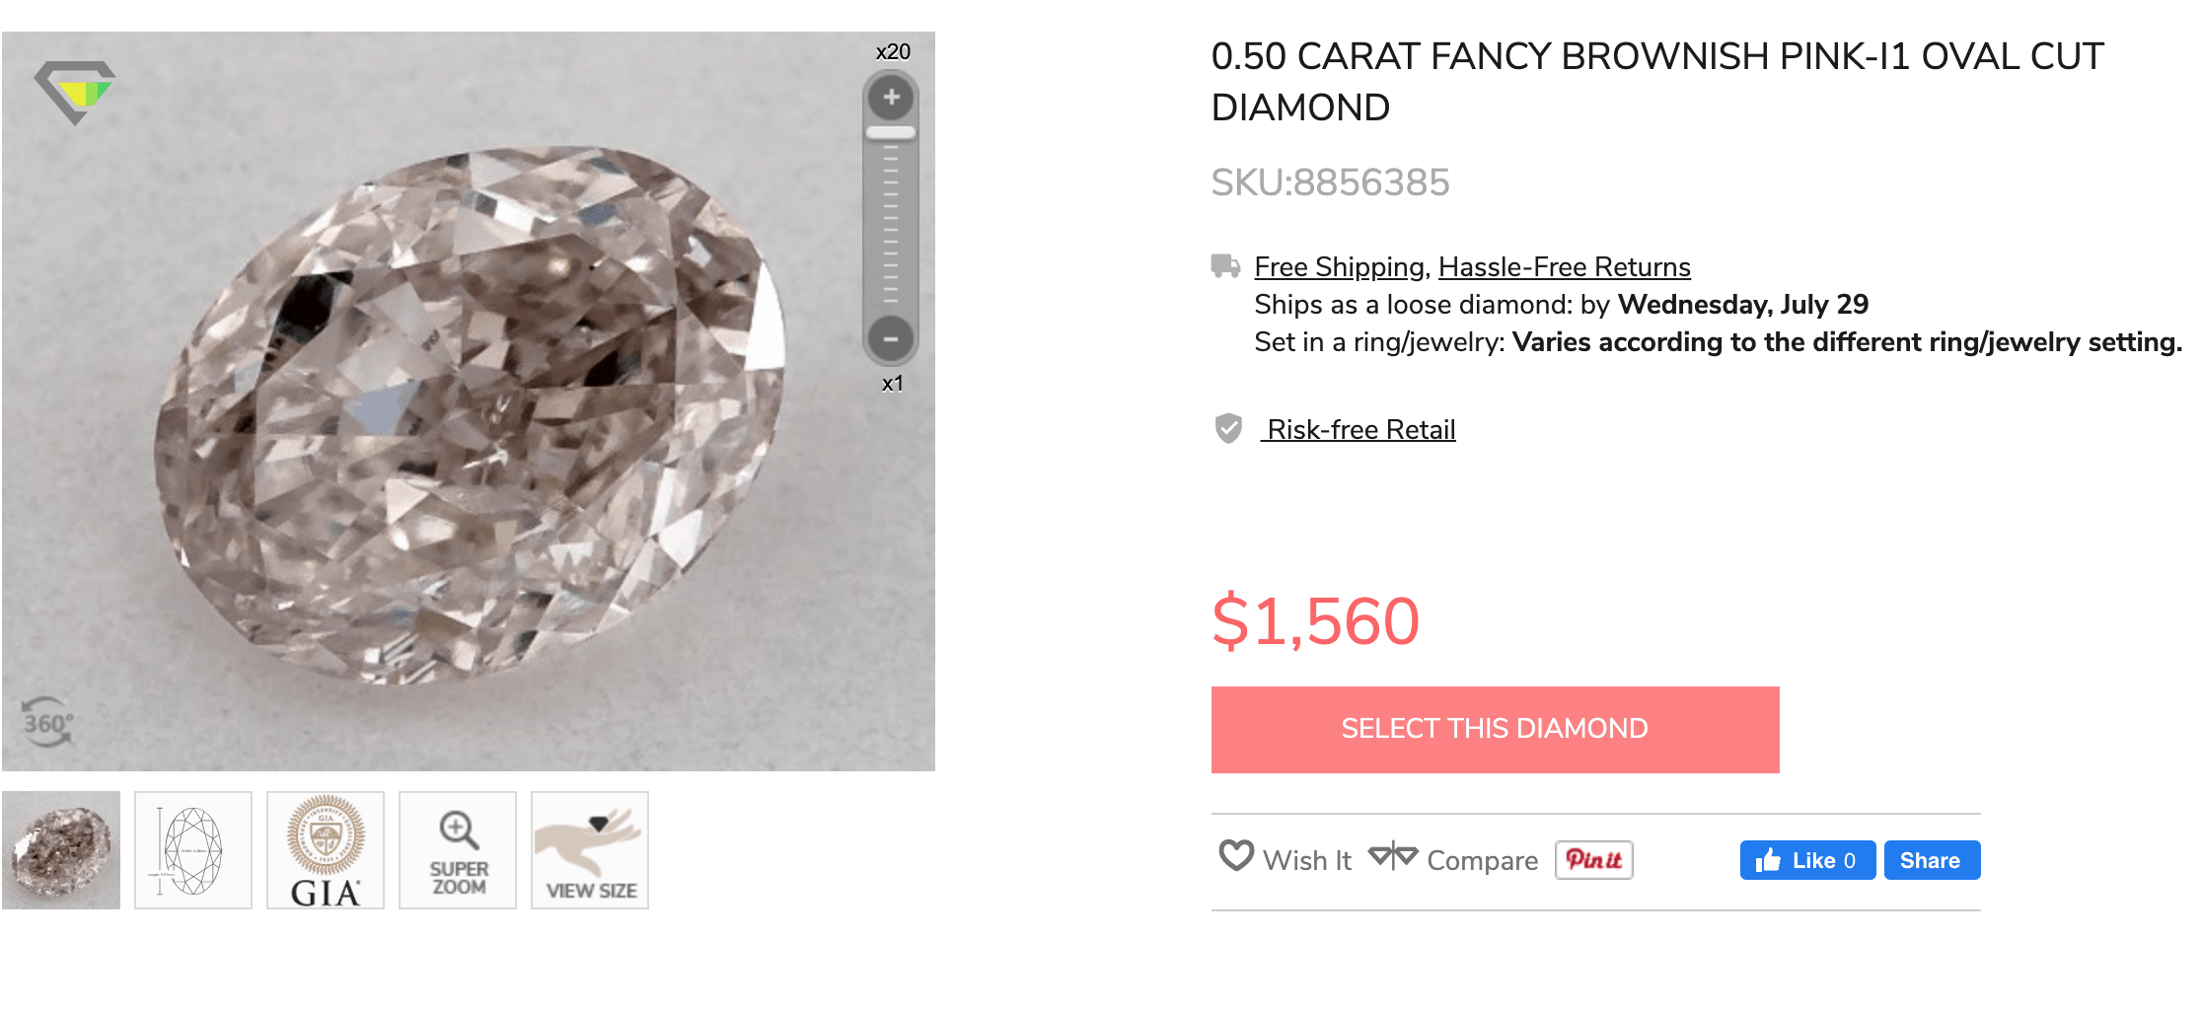Select This Diamond to purchase
Screen dimensions: 2202x1012
1494,728
